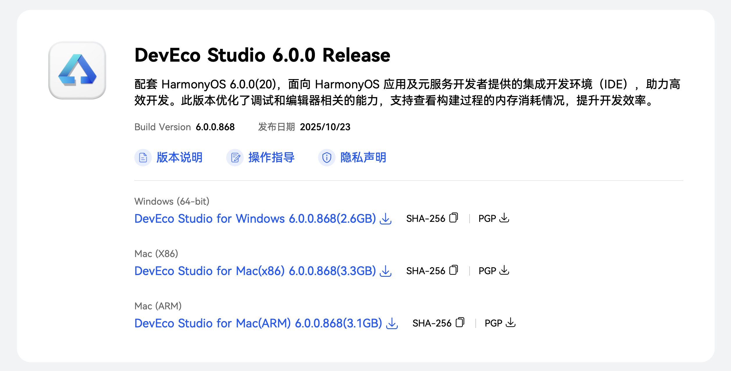The height and width of the screenshot is (371, 731).
Task: Copy SHA-256 for Mac x86 build
Action: click(454, 270)
